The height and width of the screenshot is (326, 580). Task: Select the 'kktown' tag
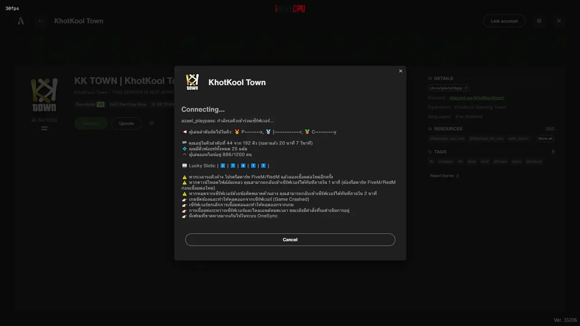[x=501, y=162]
